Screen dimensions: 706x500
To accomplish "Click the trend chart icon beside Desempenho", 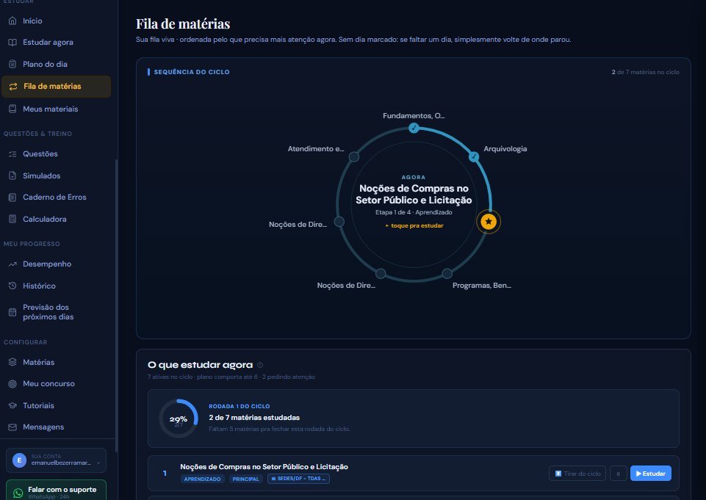I will (12, 264).
